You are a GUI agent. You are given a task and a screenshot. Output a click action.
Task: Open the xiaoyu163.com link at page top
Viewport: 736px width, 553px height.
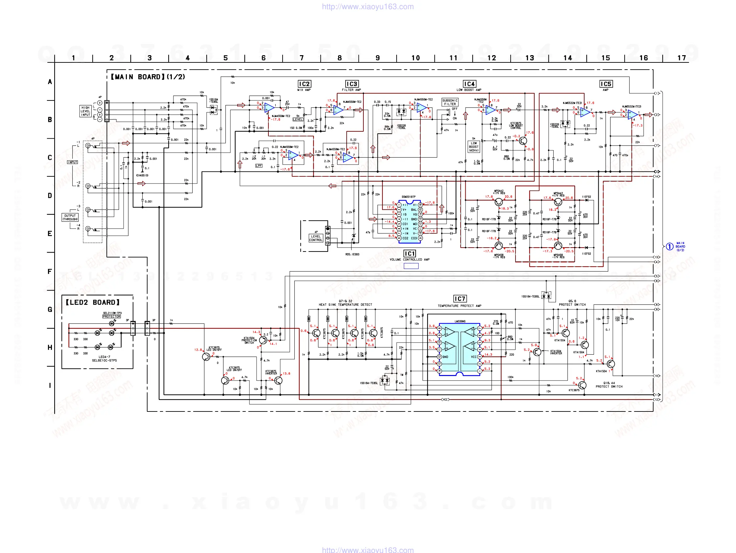tap(368, 7)
